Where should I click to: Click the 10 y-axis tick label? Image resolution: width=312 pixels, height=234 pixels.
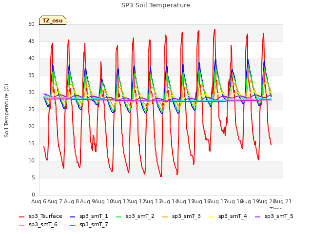[x=31, y=160]
